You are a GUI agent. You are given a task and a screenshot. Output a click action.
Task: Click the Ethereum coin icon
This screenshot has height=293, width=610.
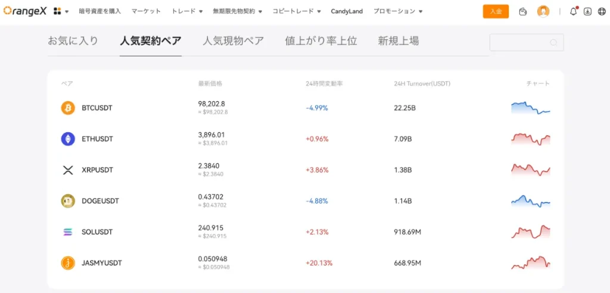[68, 139]
